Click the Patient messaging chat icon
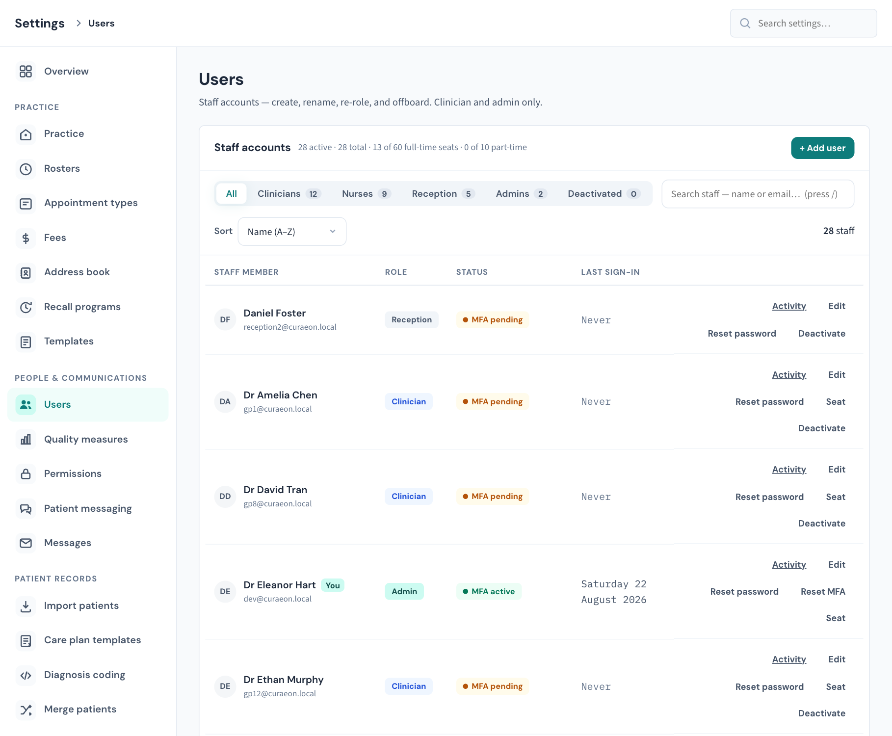This screenshot has width=892, height=736. click(x=26, y=509)
